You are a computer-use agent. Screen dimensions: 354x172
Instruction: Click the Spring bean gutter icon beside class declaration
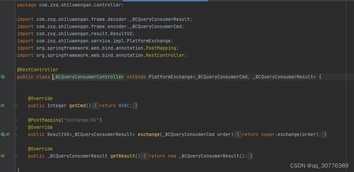3,77
